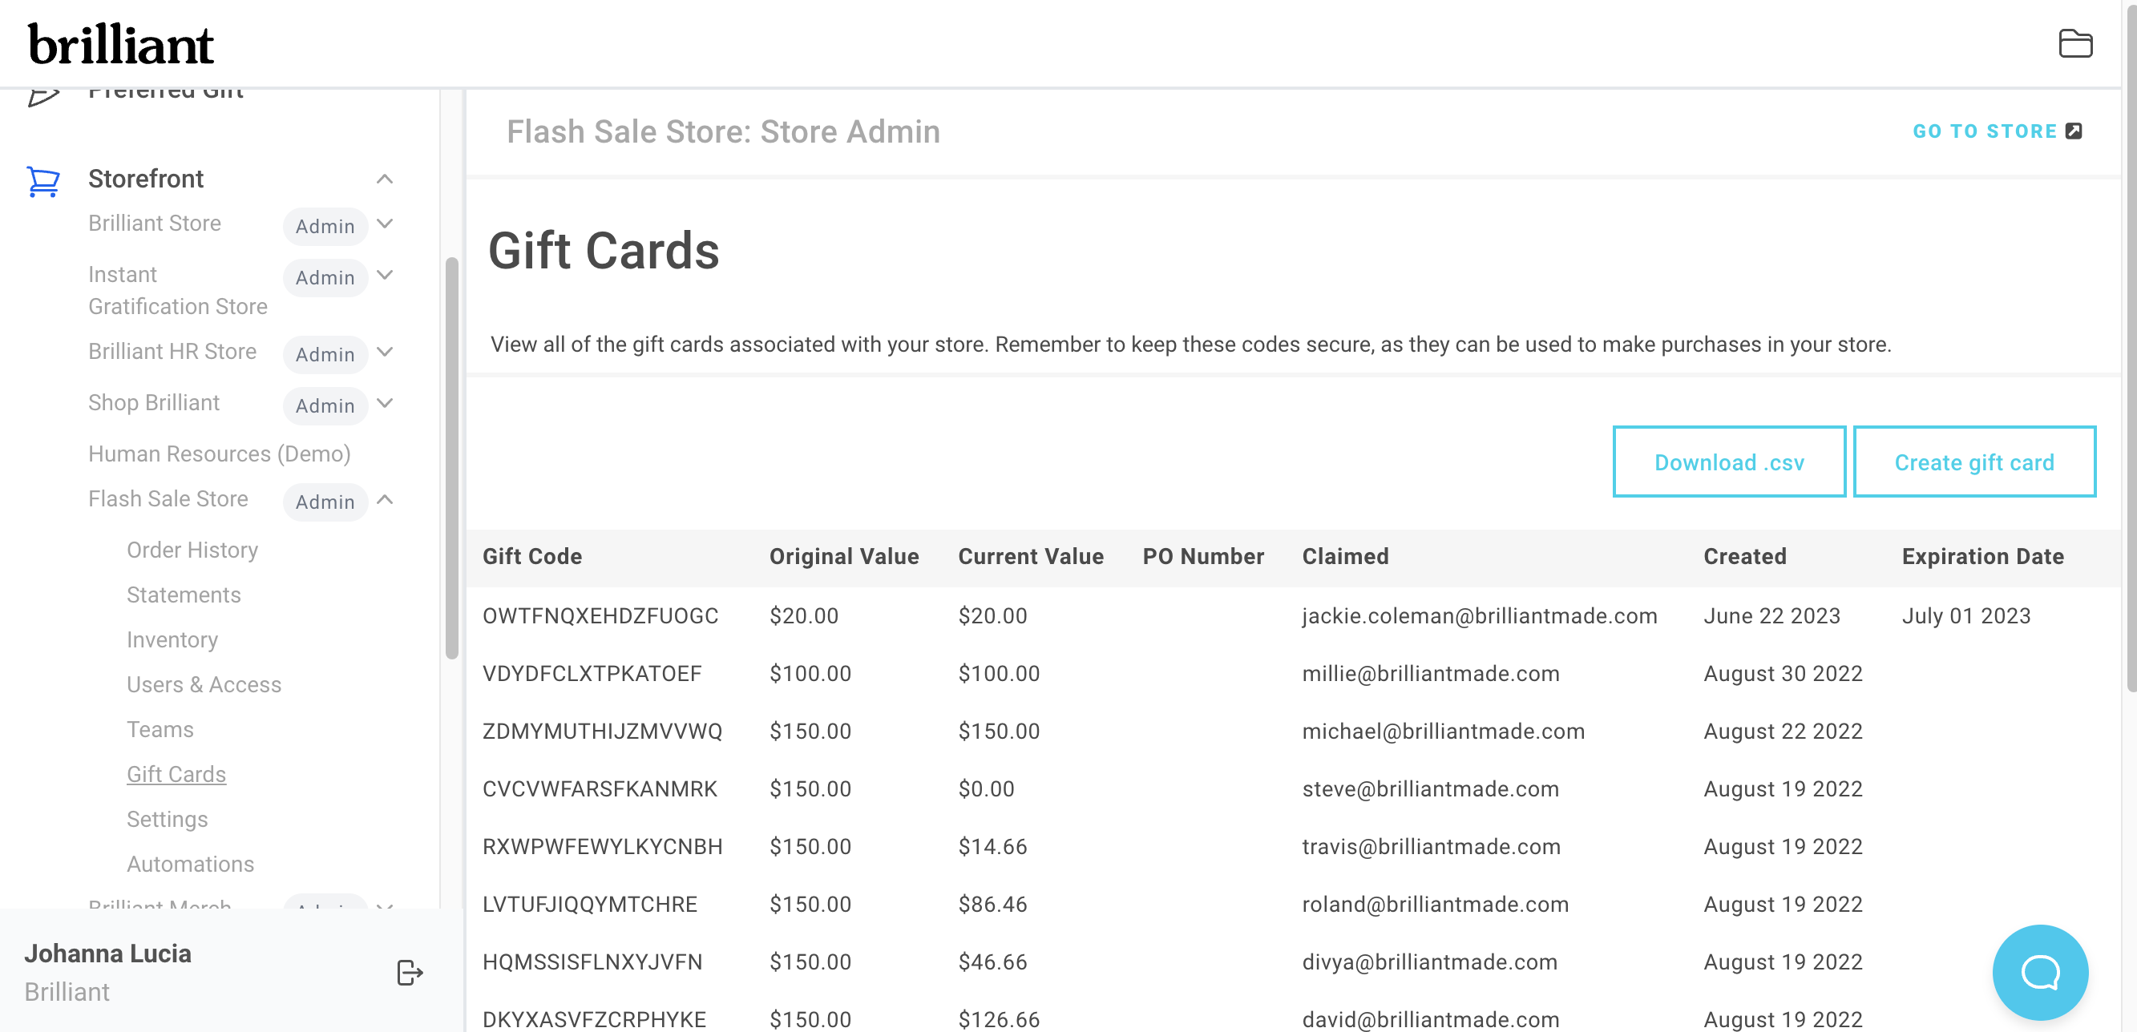Click the Claimed column header

[1345, 556]
